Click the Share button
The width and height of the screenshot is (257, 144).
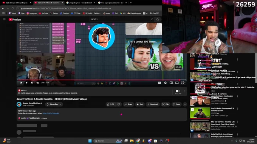pos(128,104)
